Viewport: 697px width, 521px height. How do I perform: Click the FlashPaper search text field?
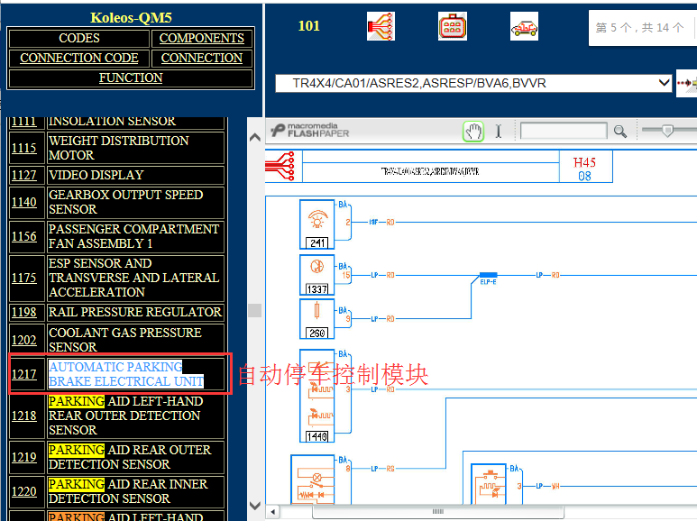(564, 131)
